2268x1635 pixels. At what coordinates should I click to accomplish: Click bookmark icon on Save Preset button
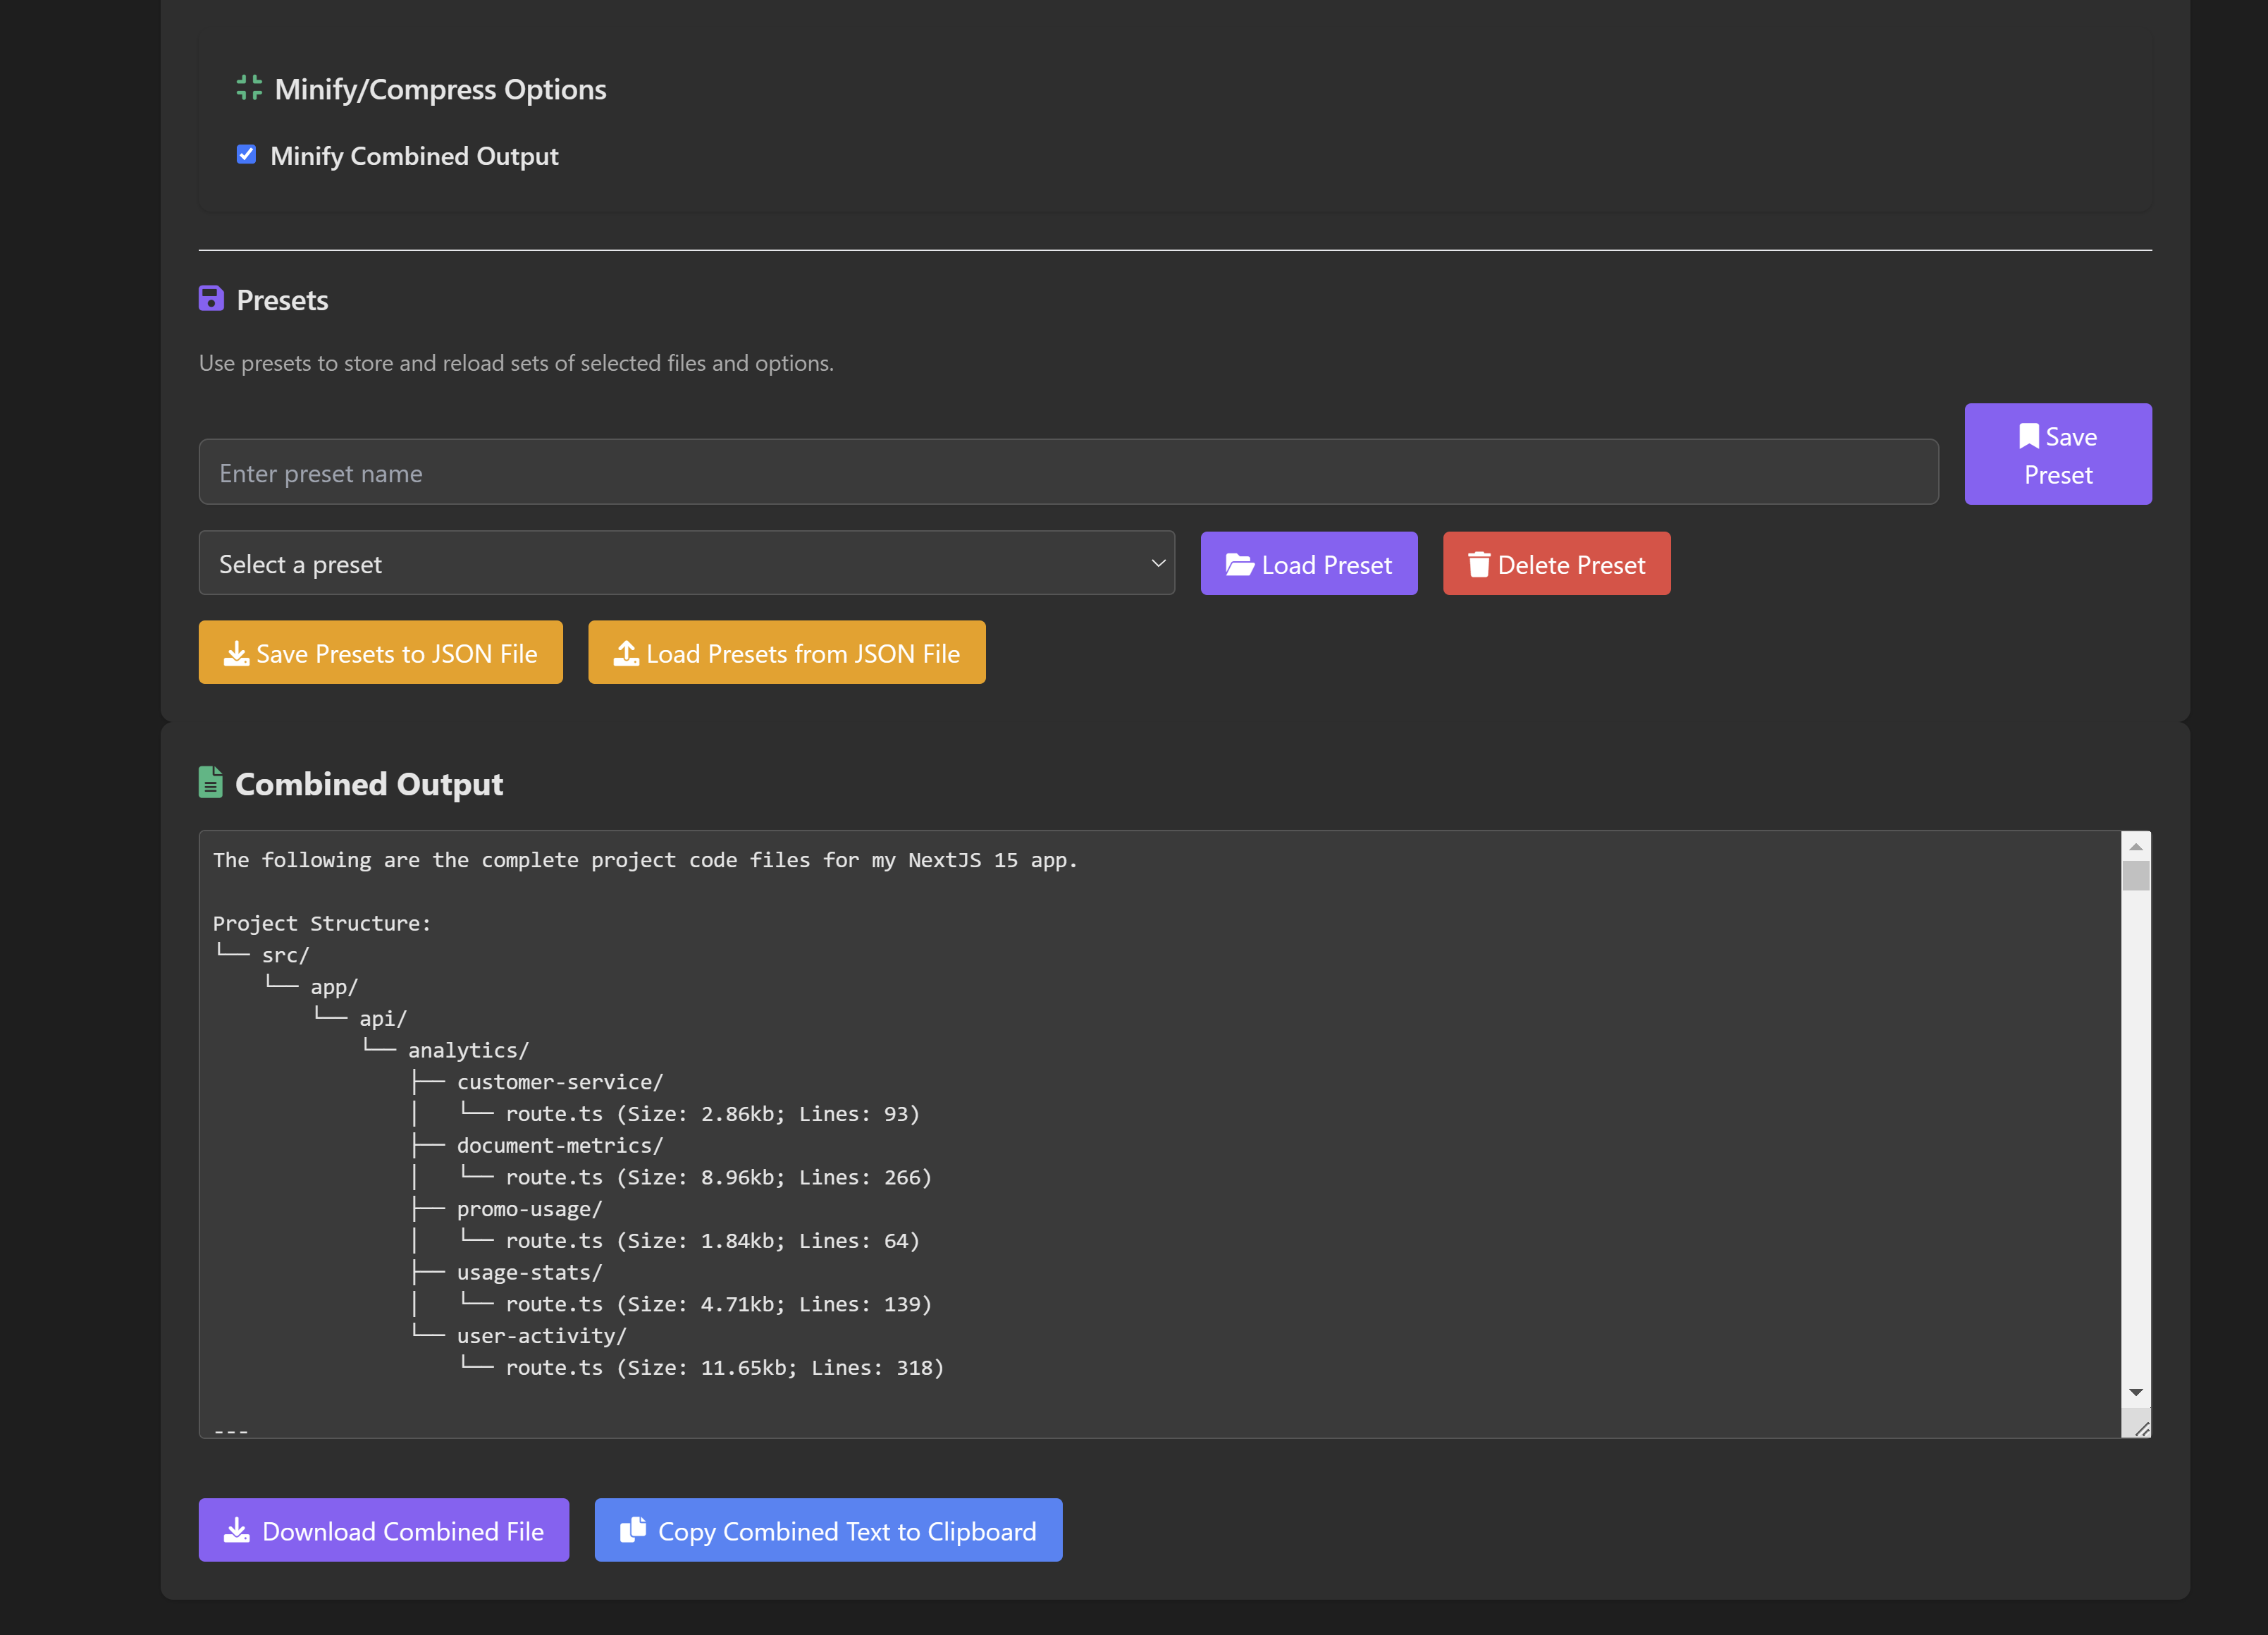[x=2028, y=436]
